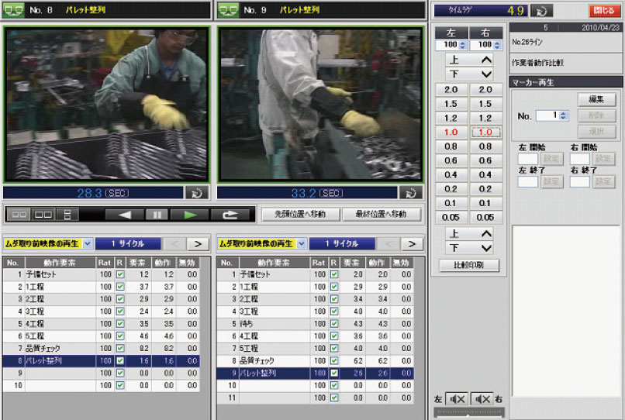Image resolution: width=625 pixels, height=420 pixels.
Task: Switch to side-by-side linked view layout
Action: (x=19, y=215)
